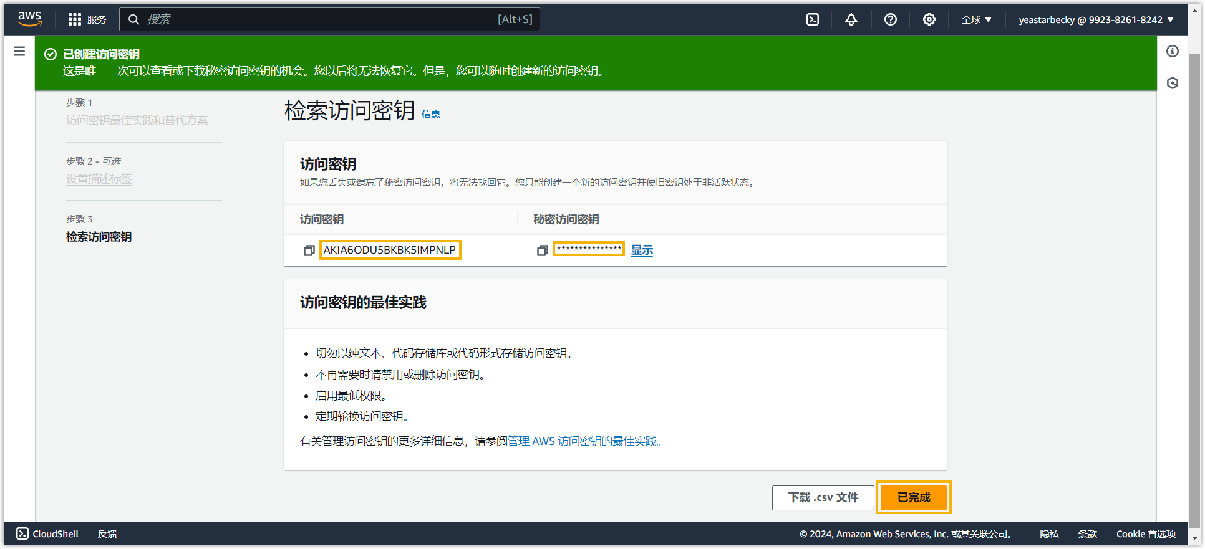The width and height of the screenshot is (1205, 549).
Task: Open the services grid menu
Action: click(x=75, y=19)
